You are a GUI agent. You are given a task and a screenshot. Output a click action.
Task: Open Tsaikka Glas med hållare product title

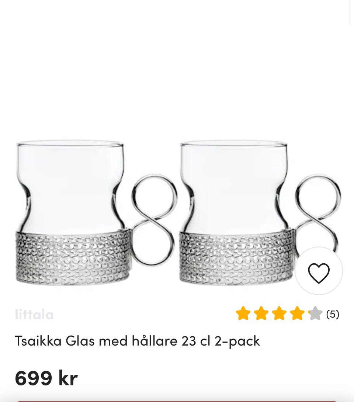[138, 341]
